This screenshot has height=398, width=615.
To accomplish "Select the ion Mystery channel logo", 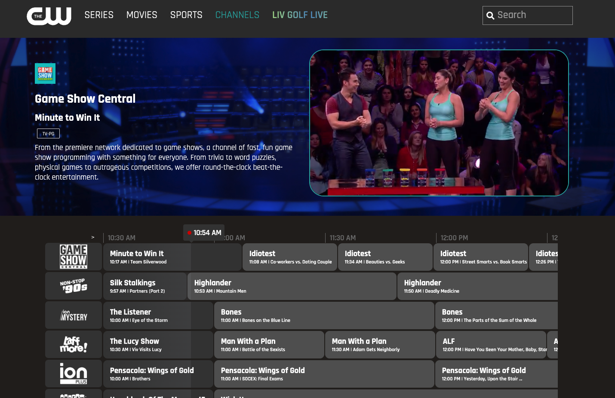I will tap(74, 315).
